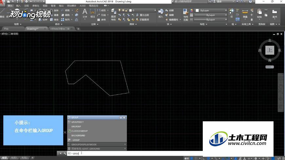The image size is (285, 160).
Task: Click the white ByLayer color swatch
Action: pyautogui.click(x=197, y=10)
